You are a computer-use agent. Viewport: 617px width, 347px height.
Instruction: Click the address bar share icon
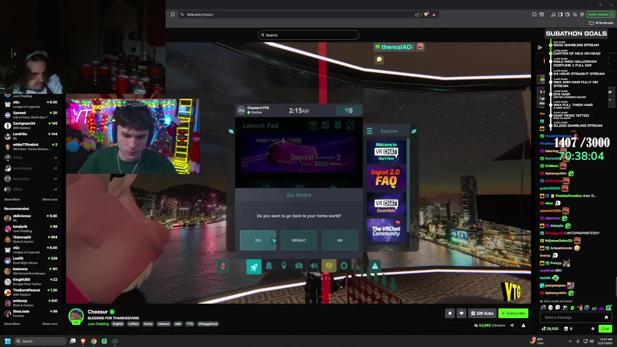[417, 14]
